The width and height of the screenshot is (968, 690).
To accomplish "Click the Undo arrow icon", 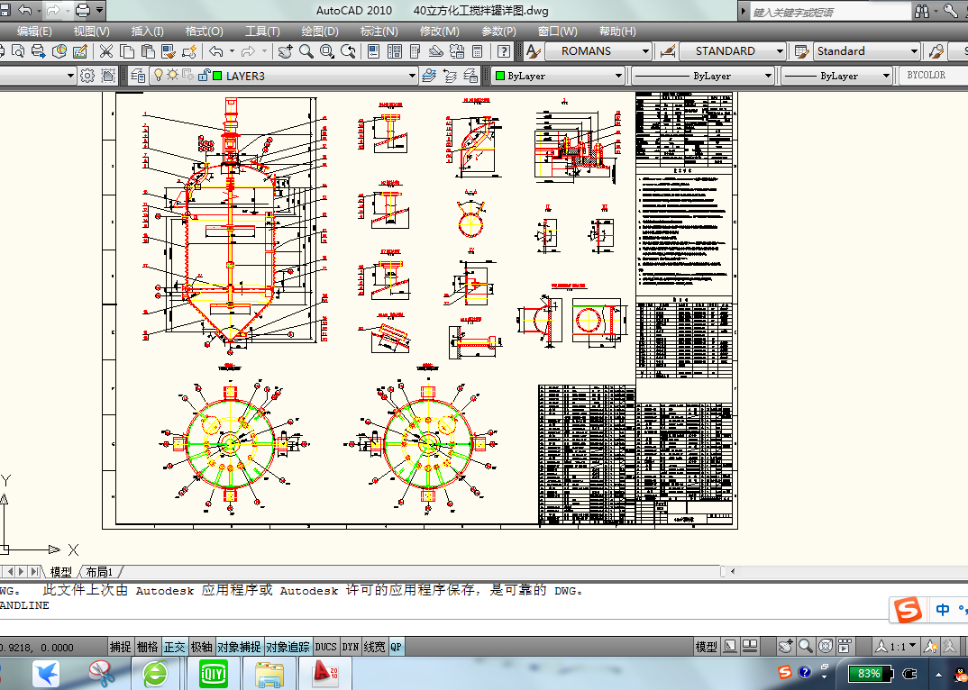I will (215, 51).
